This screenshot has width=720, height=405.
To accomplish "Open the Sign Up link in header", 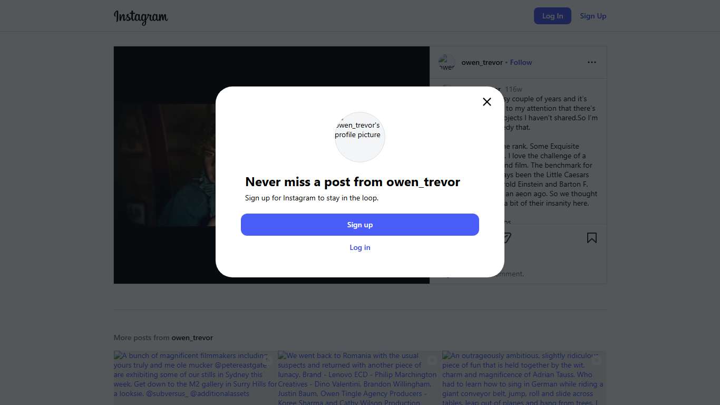I will pos(593,16).
